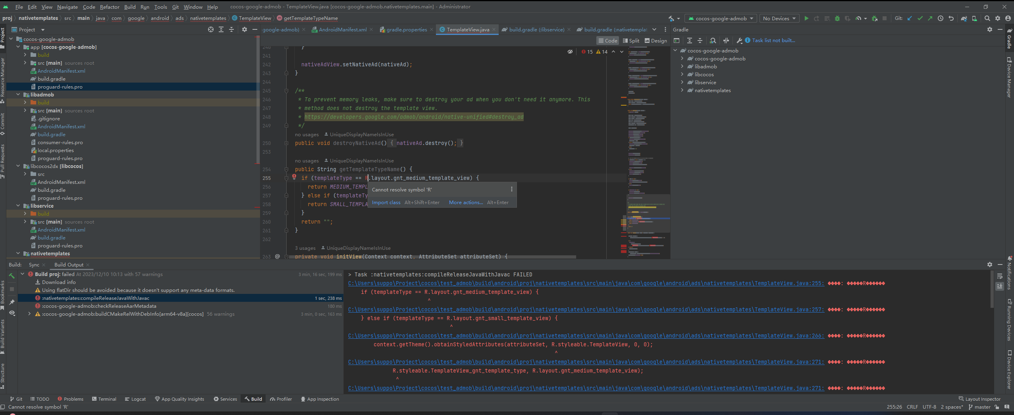This screenshot has width=1014, height=415.
Task: Open the cocos-google-admob run configuration dropdown
Action: click(721, 18)
